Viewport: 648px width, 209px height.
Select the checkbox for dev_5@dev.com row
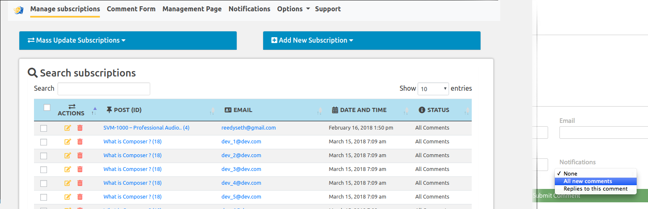[44, 197]
